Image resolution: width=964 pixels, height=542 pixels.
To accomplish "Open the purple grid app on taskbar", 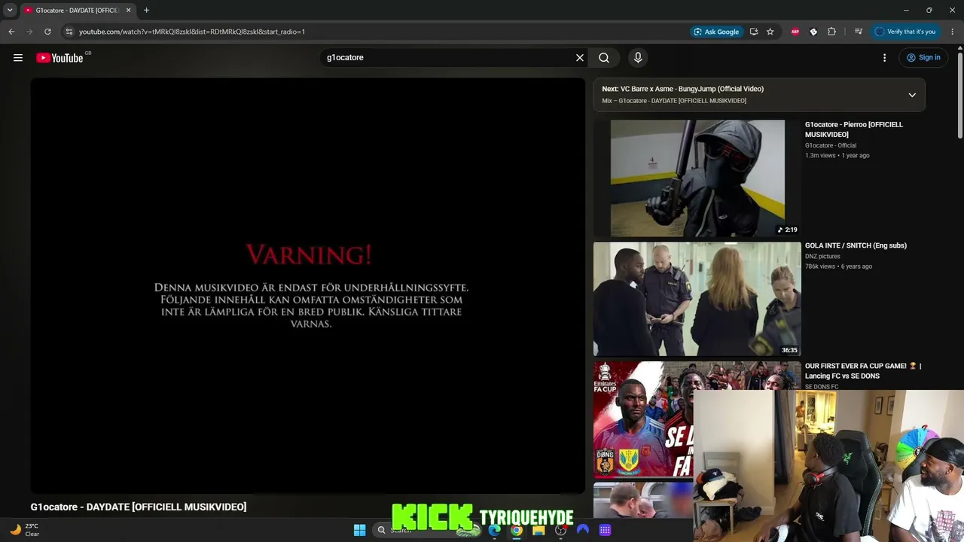I will tap(605, 530).
